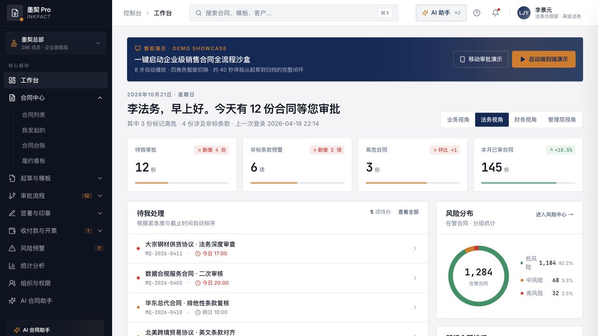Click the 审批流程 branch icon
598x336 pixels.
click(x=12, y=196)
